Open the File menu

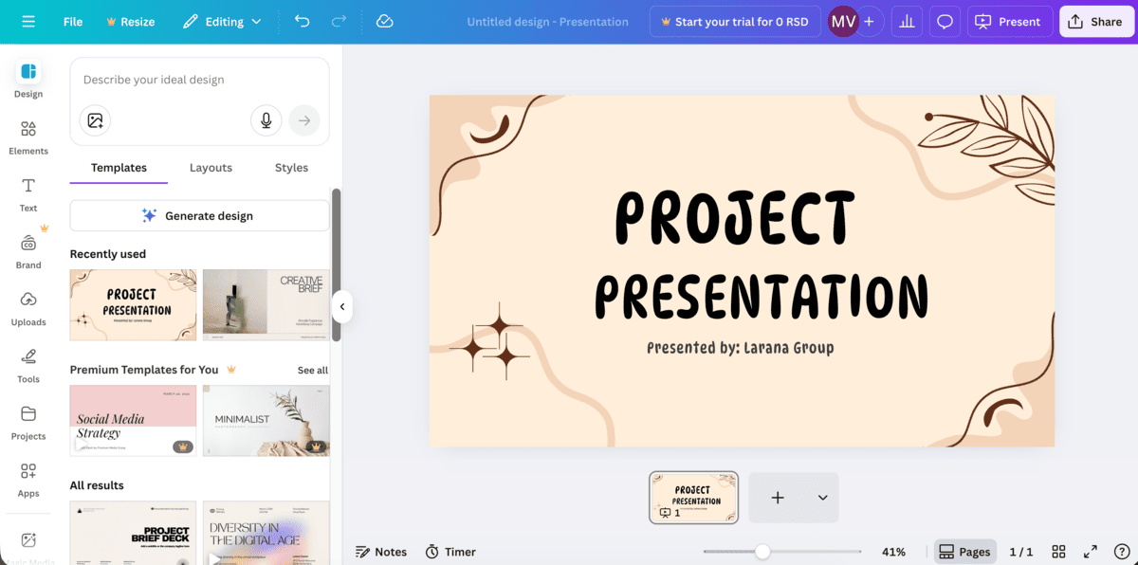(x=72, y=20)
